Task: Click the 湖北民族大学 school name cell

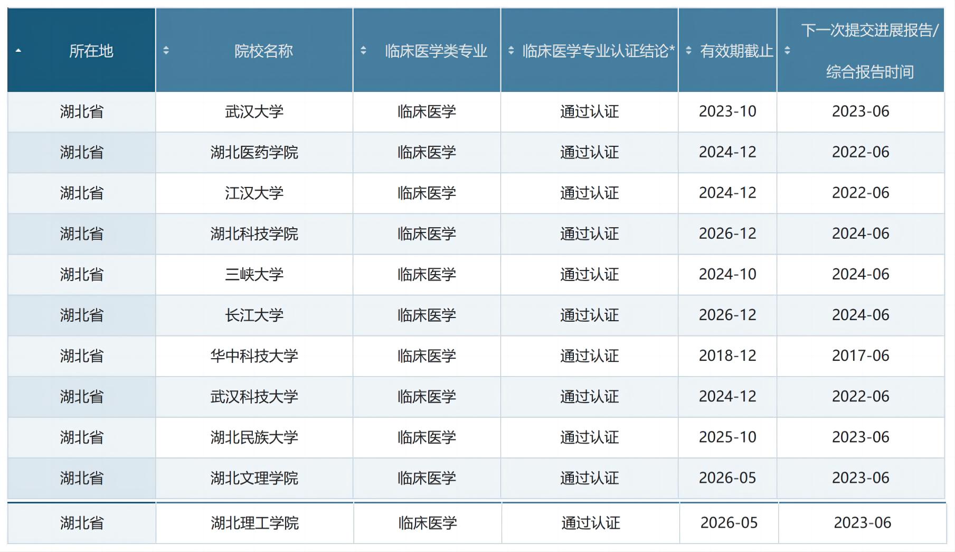Action: (x=253, y=437)
